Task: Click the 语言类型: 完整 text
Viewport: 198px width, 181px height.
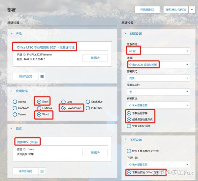Action: point(25,154)
